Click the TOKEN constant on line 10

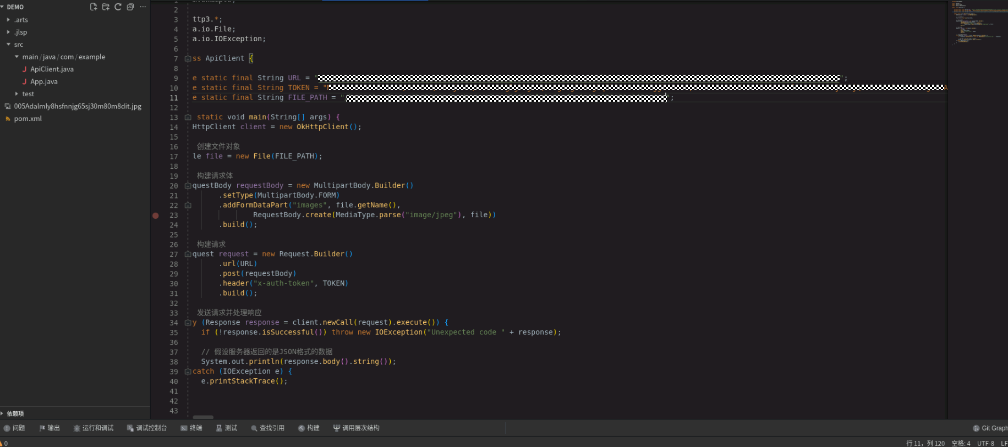coord(299,88)
